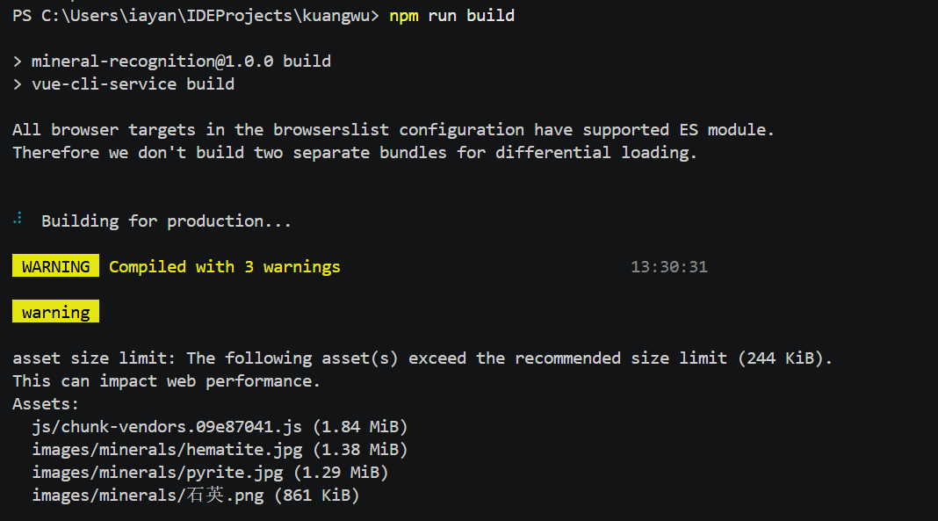Click the Compiled with 3 warnings text
The width and height of the screenshot is (938, 521).
224,267
